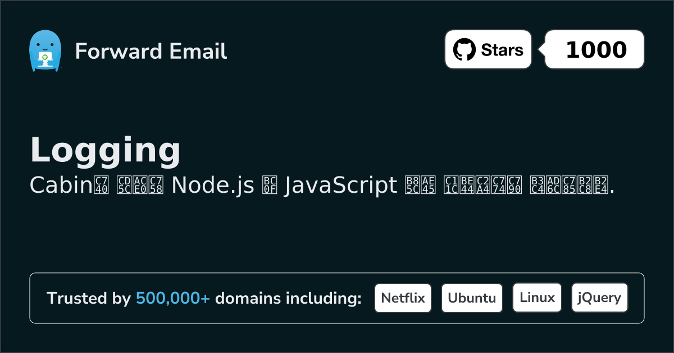Click the rounded trusted-by container border
The height and width of the screenshot is (353, 674).
pos(337,273)
